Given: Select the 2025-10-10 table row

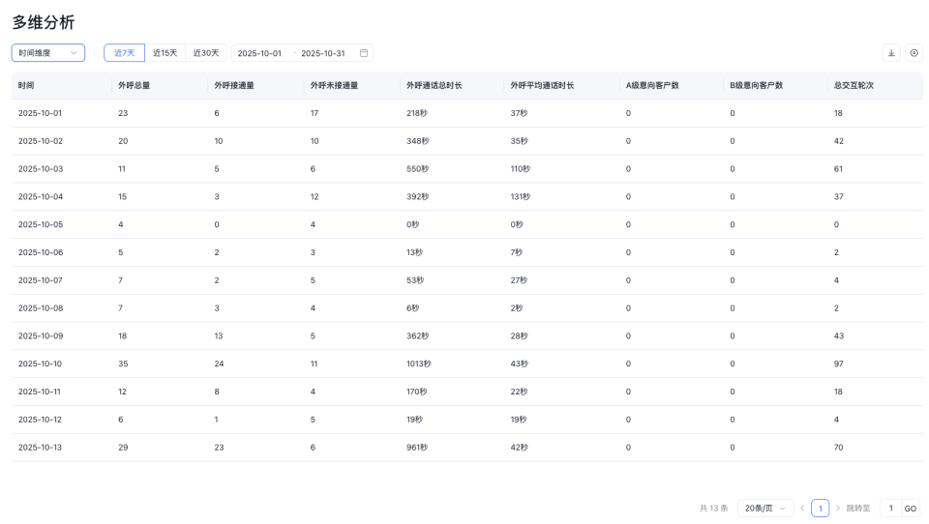Looking at the screenshot, I should [x=466, y=364].
